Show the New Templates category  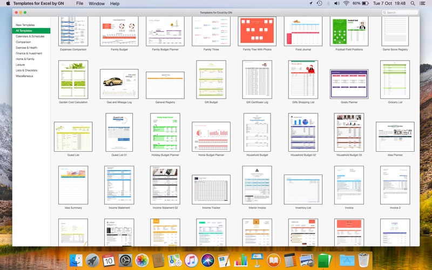click(25, 25)
